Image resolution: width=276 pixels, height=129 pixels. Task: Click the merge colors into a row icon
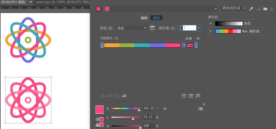[x=103, y=96]
